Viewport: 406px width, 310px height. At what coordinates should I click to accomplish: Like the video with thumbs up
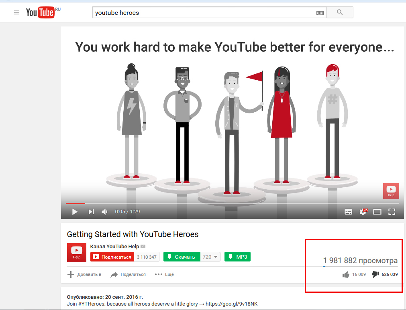[x=346, y=274]
